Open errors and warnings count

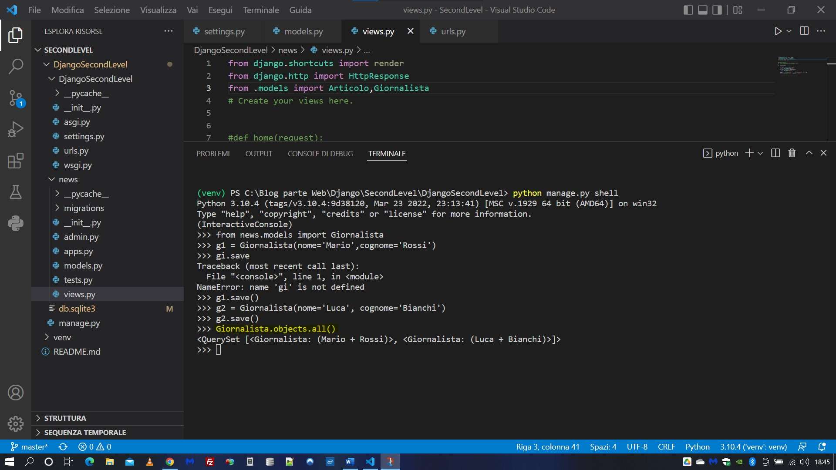pos(94,447)
